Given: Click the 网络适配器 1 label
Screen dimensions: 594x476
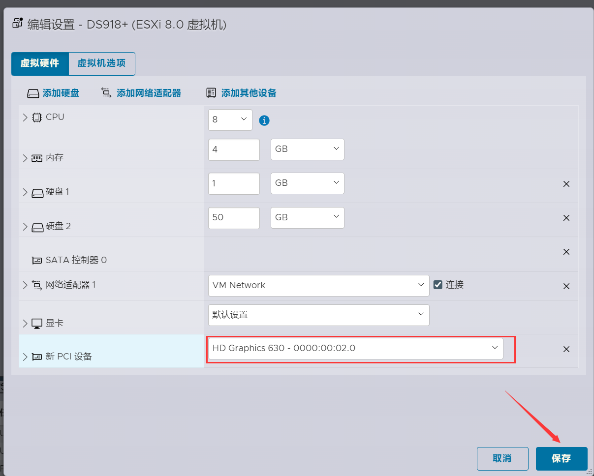Looking at the screenshot, I should (71, 285).
